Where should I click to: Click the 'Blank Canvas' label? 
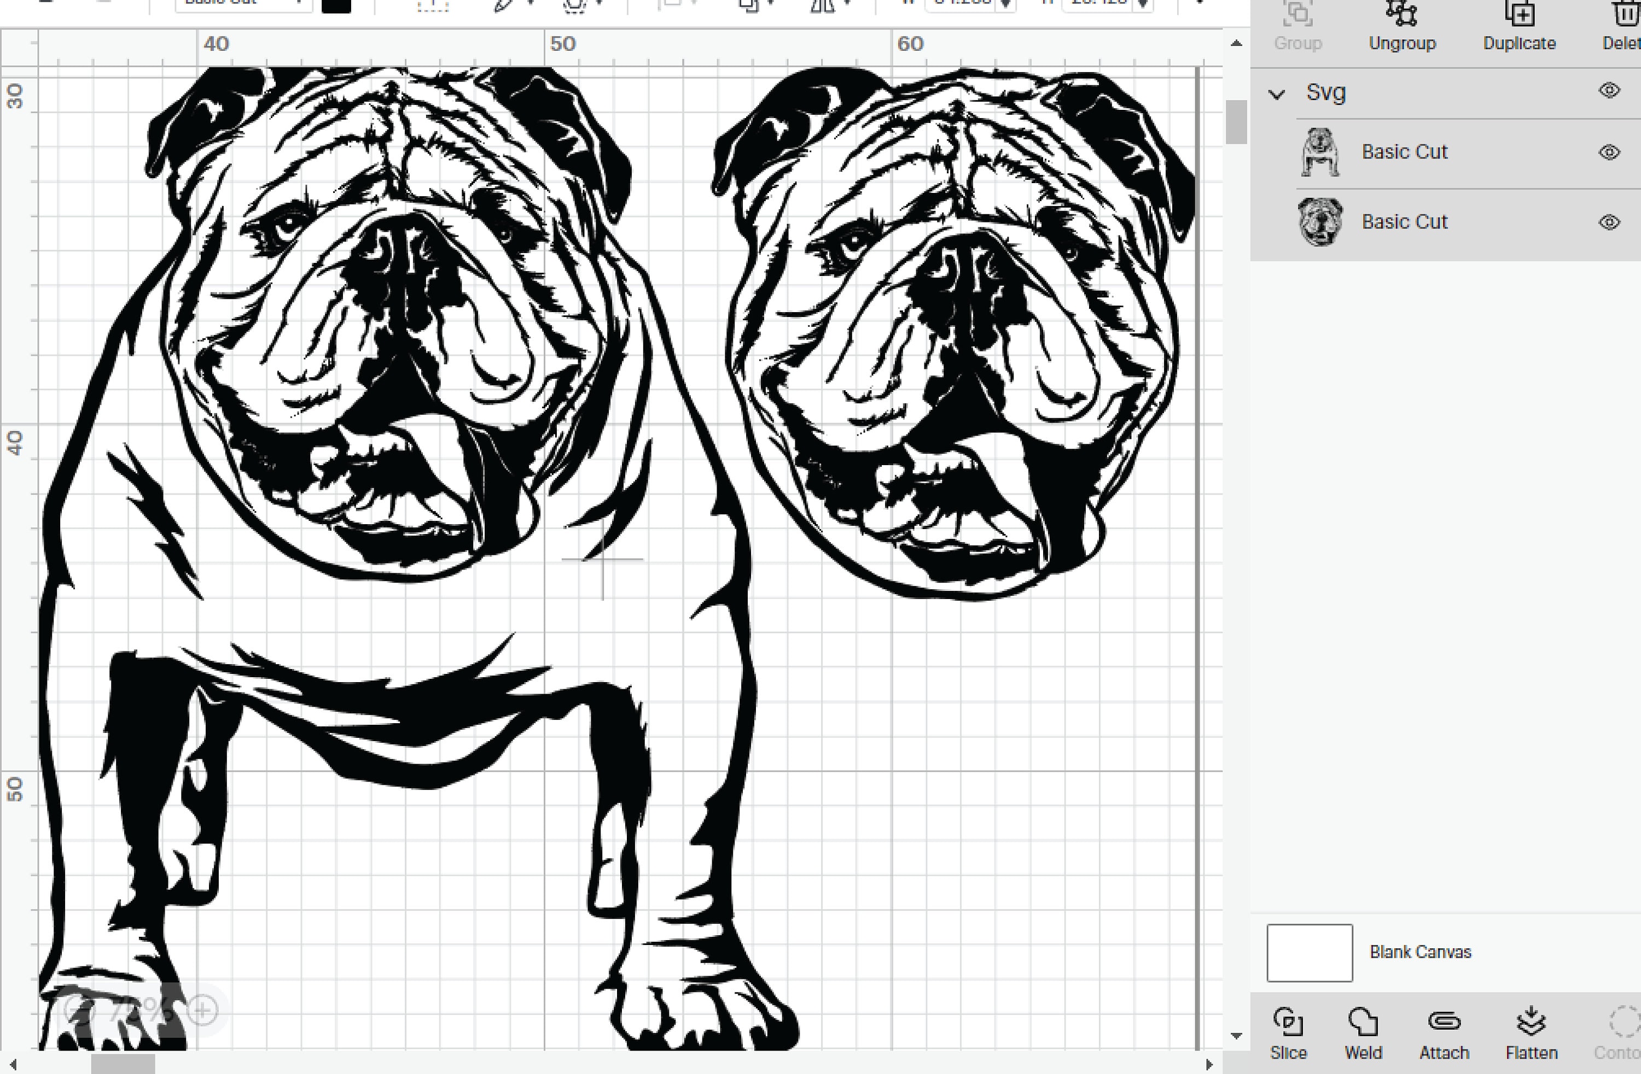tap(1421, 952)
